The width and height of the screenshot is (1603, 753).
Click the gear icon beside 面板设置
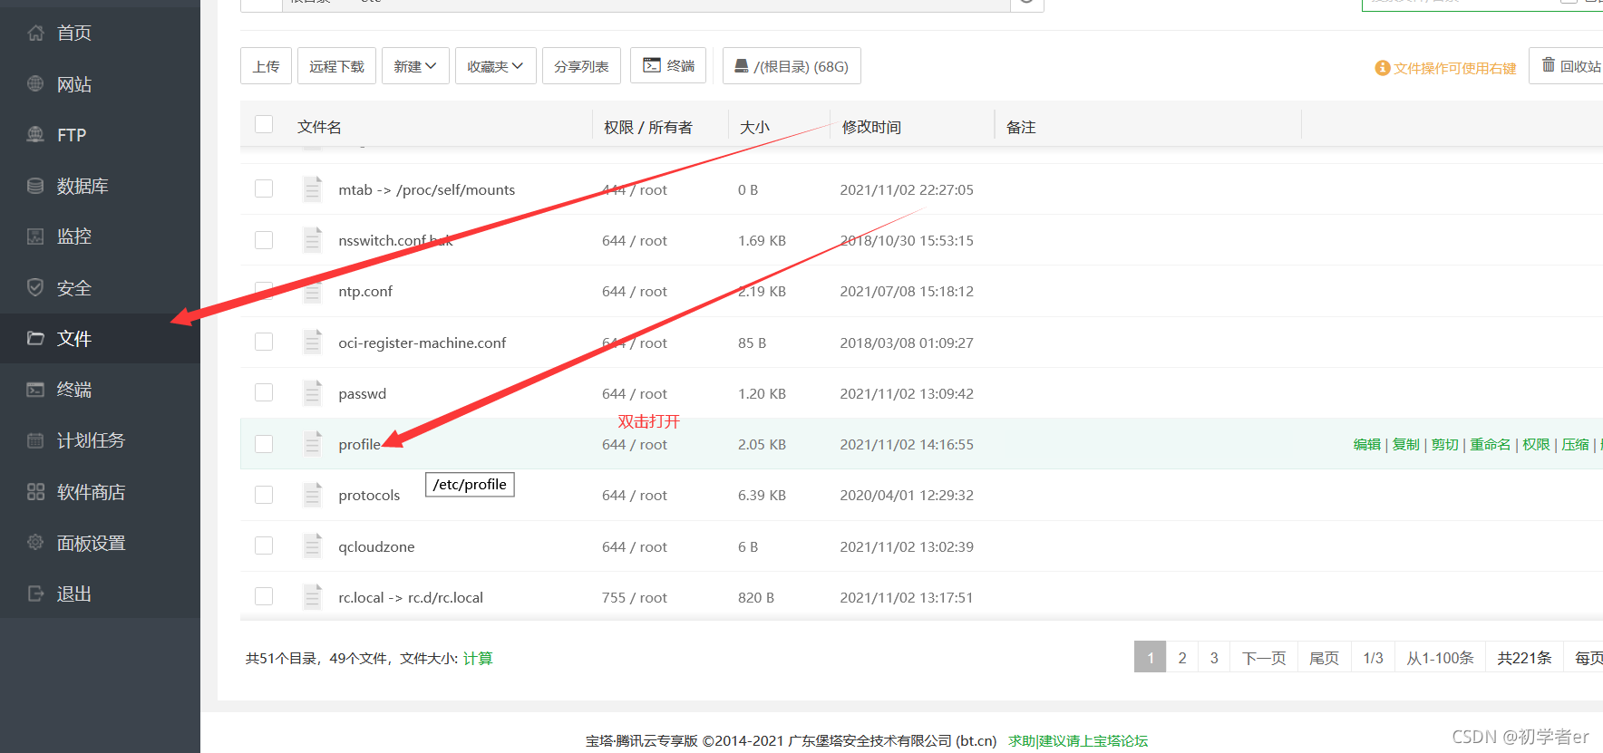35,542
